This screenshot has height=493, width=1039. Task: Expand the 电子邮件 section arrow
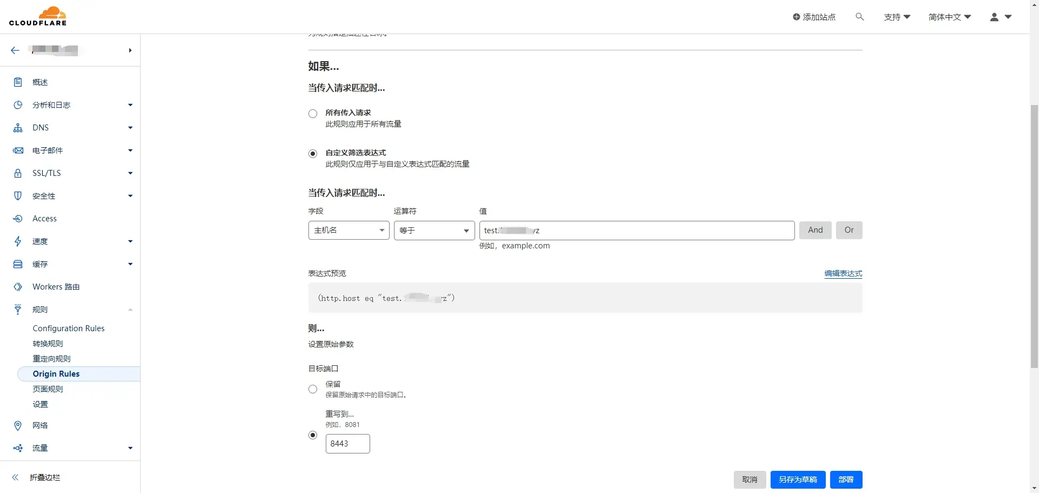pyautogui.click(x=130, y=150)
